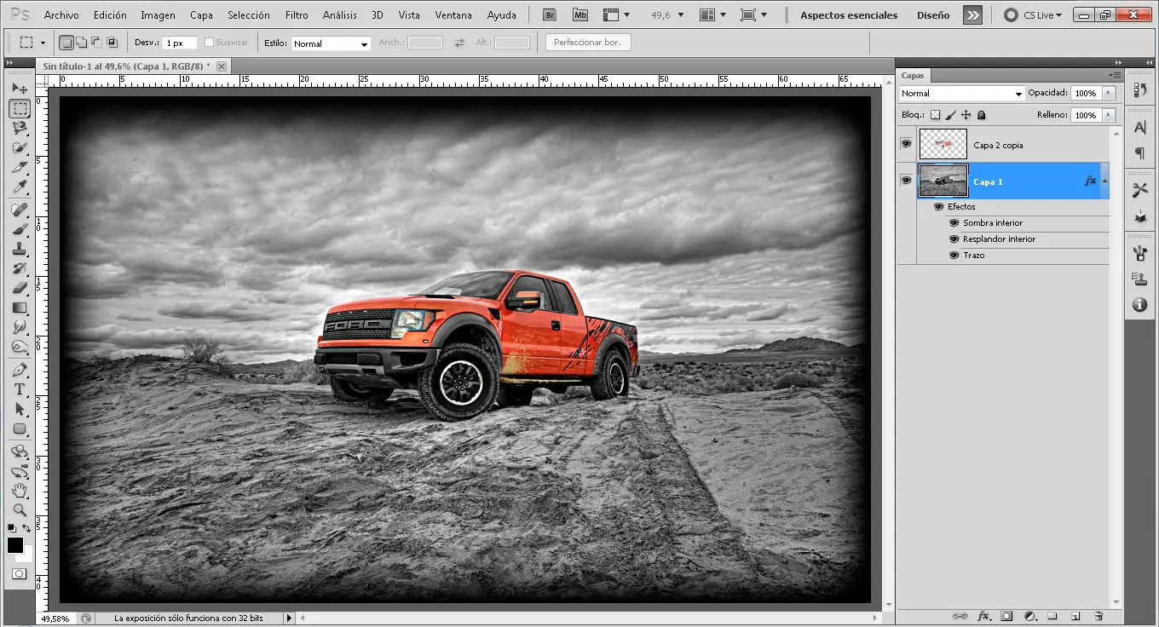Close the Sin título-1 document tab
The height and width of the screenshot is (627, 1159).
click(x=222, y=66)
